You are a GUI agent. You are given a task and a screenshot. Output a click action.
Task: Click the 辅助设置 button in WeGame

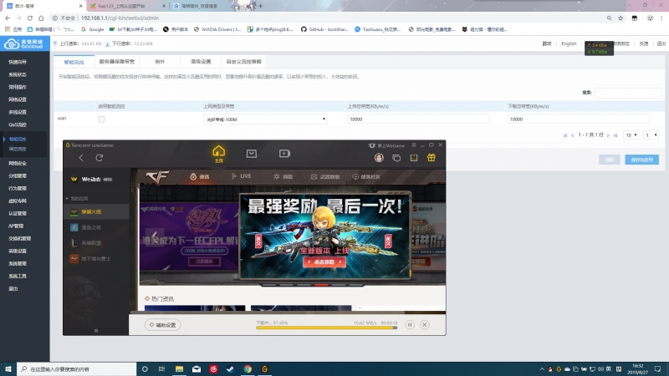point(162,325)
